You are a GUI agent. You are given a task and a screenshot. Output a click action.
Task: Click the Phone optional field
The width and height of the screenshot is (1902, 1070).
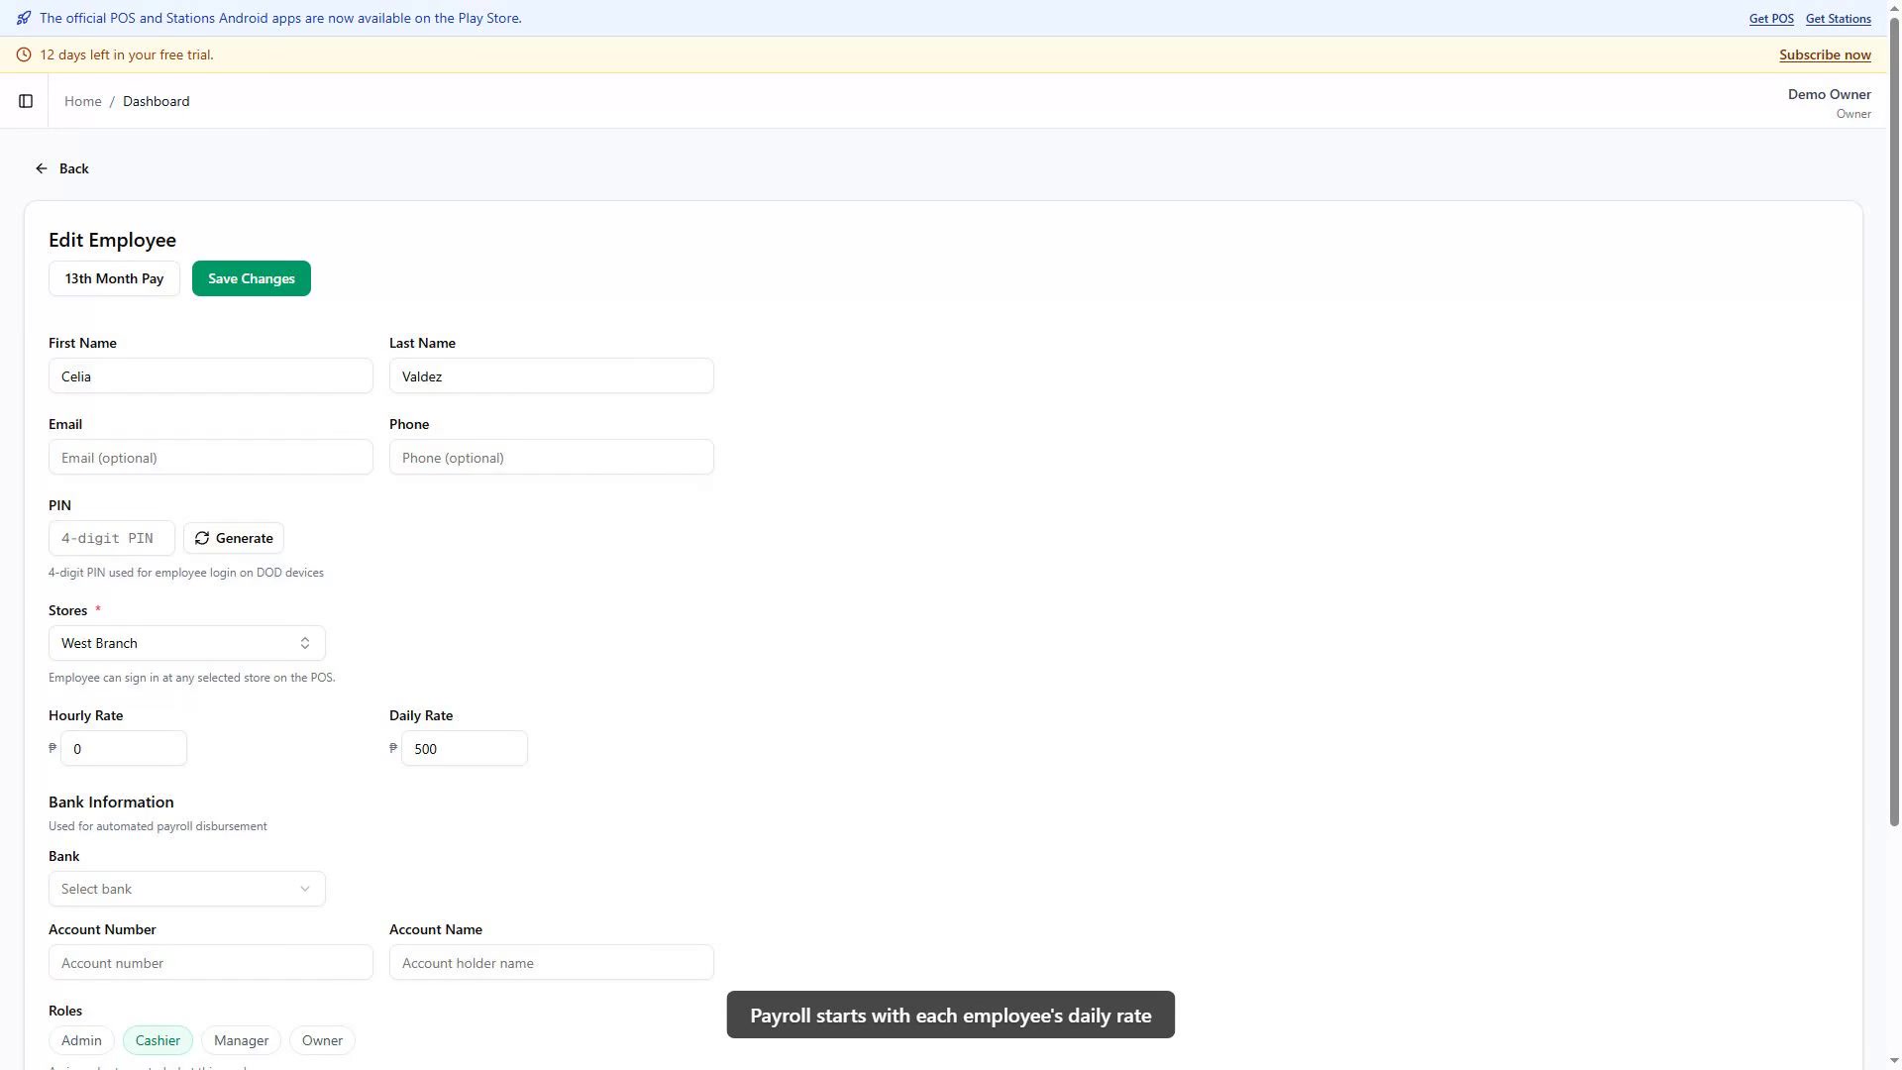click(x=552, y=458)
